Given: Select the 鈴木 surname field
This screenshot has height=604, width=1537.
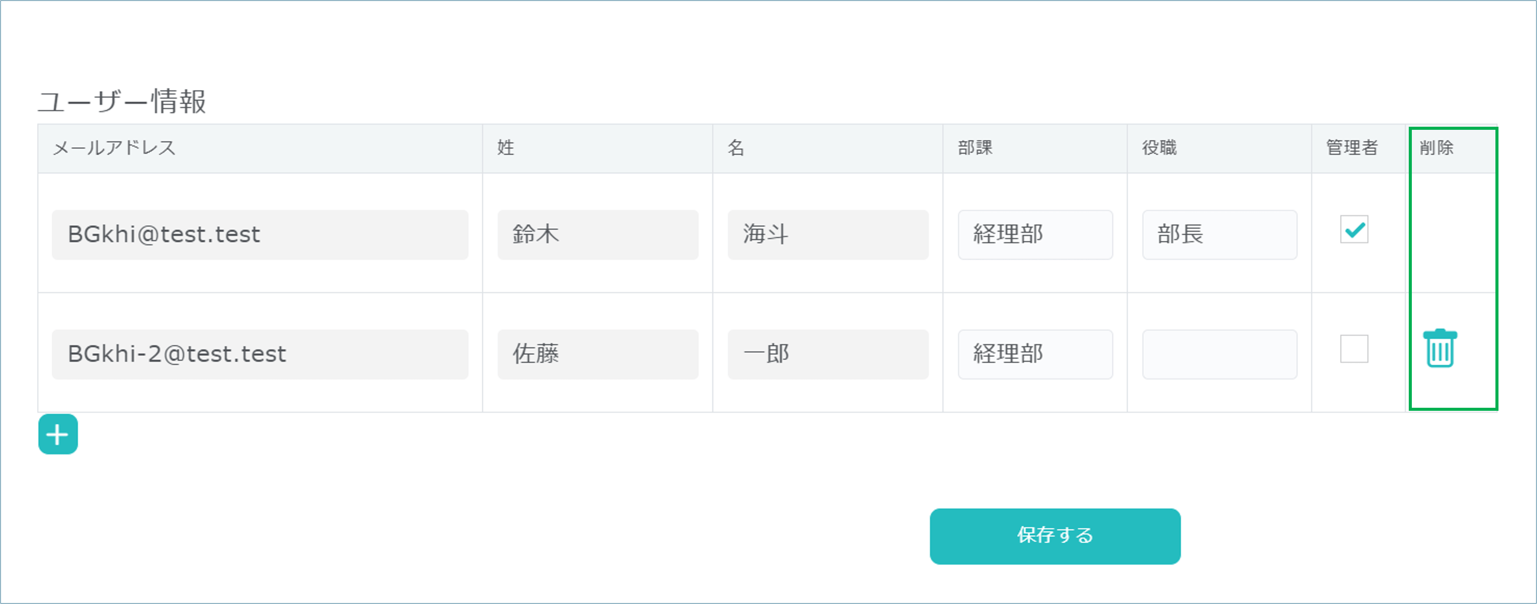Looking at the screenshot, I should click(597, 235).
